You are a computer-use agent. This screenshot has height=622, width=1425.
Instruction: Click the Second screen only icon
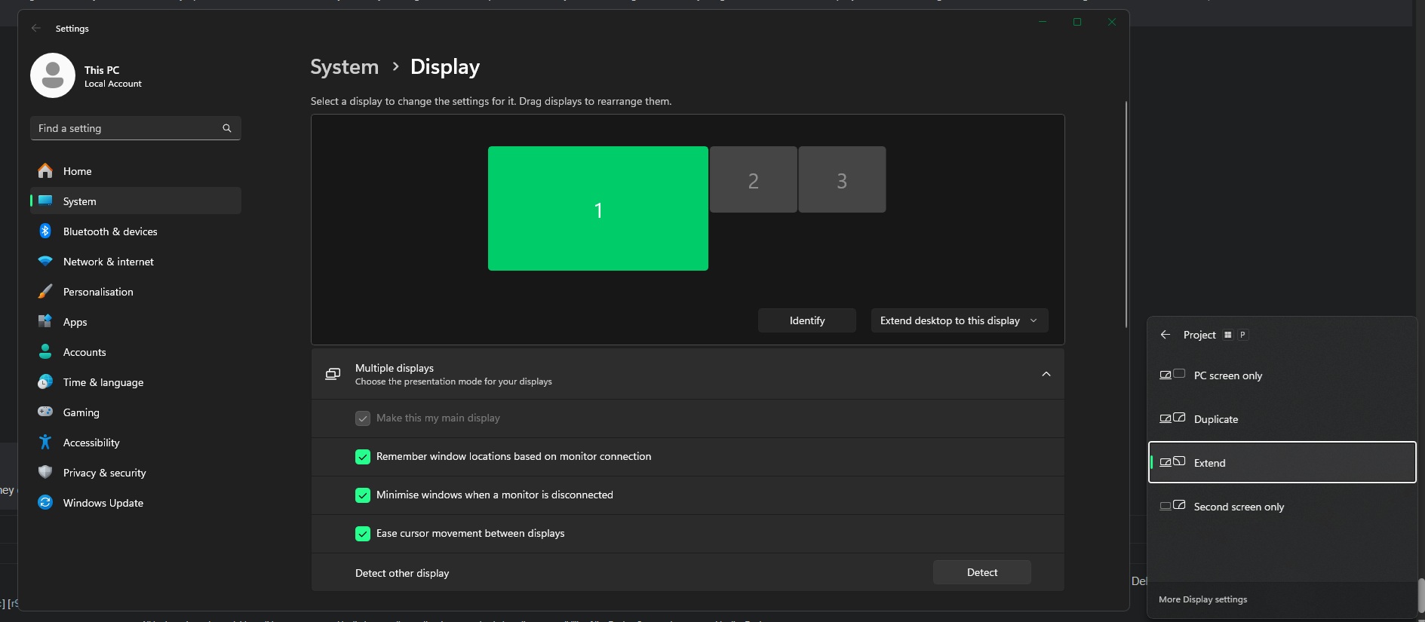click(1172, 506)
